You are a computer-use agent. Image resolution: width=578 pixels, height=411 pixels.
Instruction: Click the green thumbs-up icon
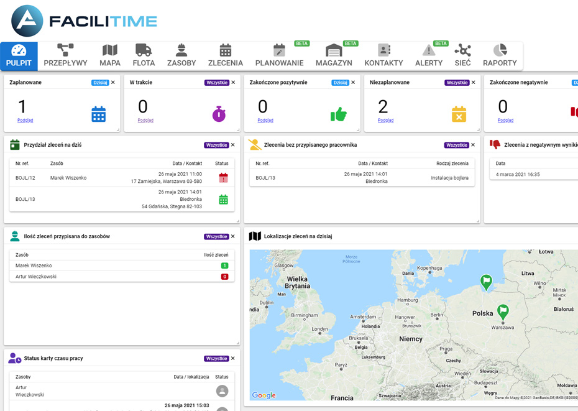point(338,114)
